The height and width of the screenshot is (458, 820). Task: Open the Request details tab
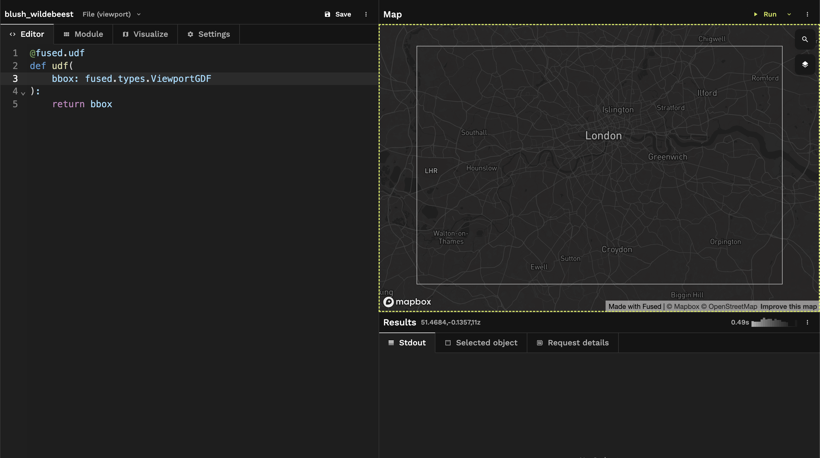point(572,343)
